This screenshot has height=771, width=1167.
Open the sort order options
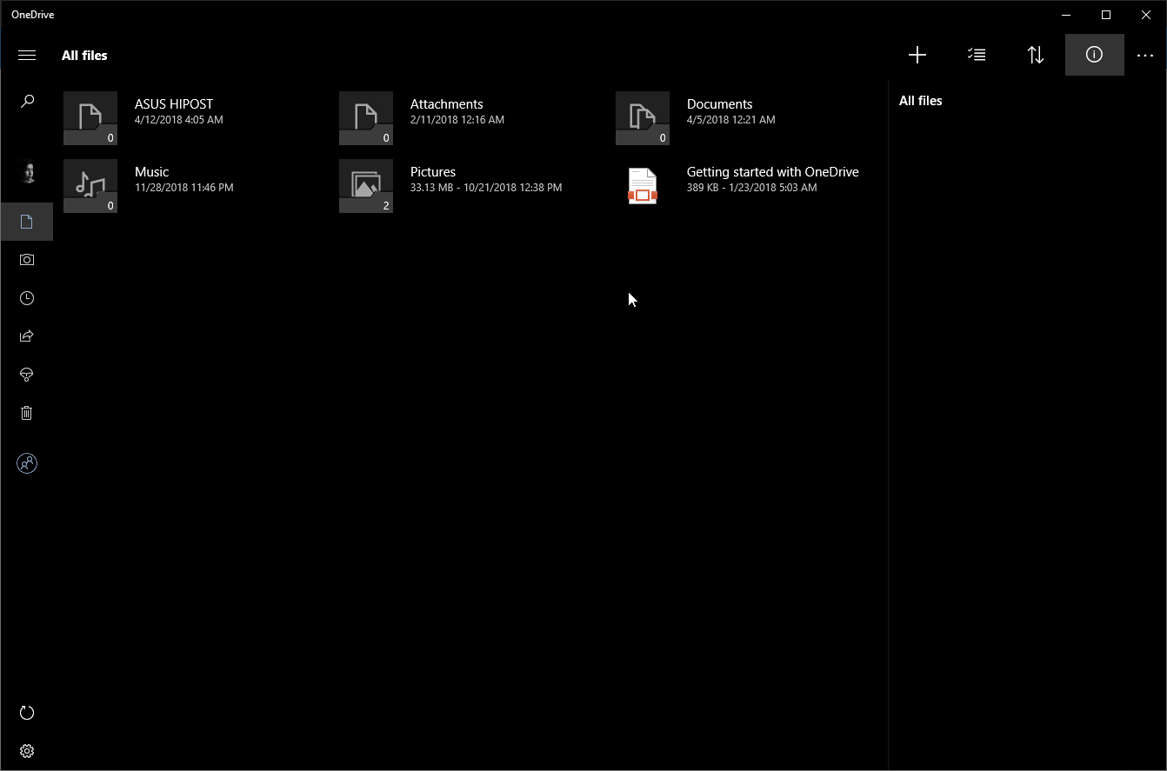click(x=1035, y=55)
